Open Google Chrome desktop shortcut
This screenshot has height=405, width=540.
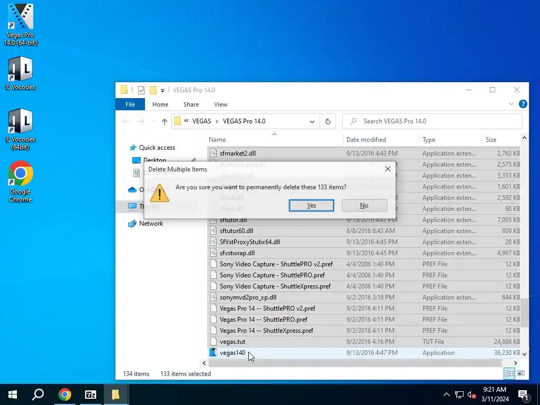point(21,181)
